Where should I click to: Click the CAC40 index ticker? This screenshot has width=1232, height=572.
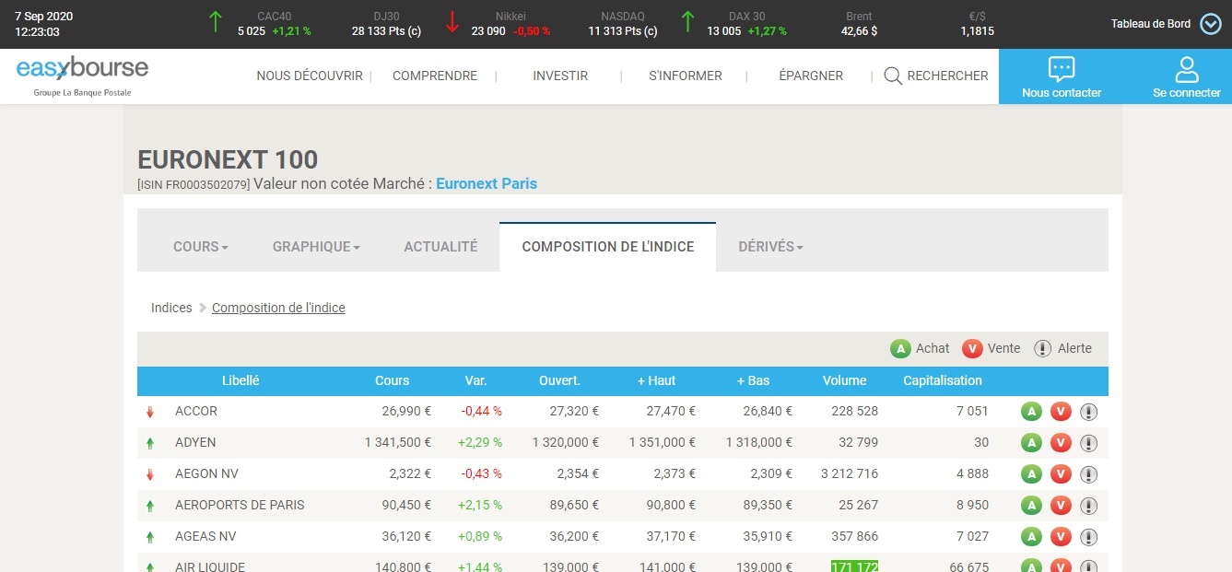tap(275, 24)
